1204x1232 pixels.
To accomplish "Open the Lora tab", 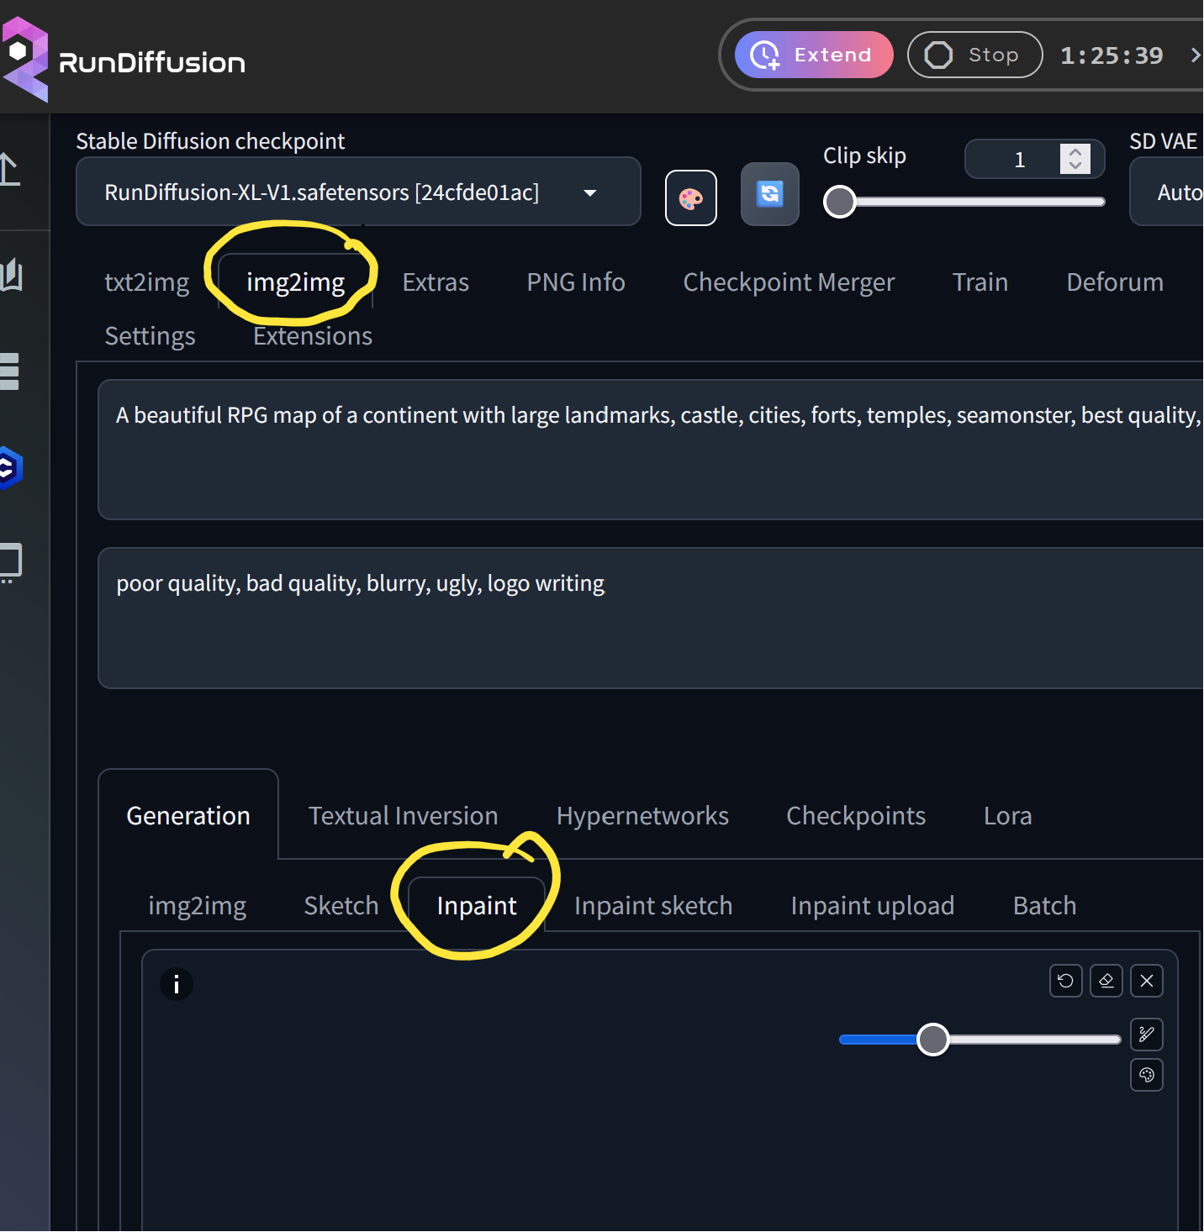I will click(1007, 815).
